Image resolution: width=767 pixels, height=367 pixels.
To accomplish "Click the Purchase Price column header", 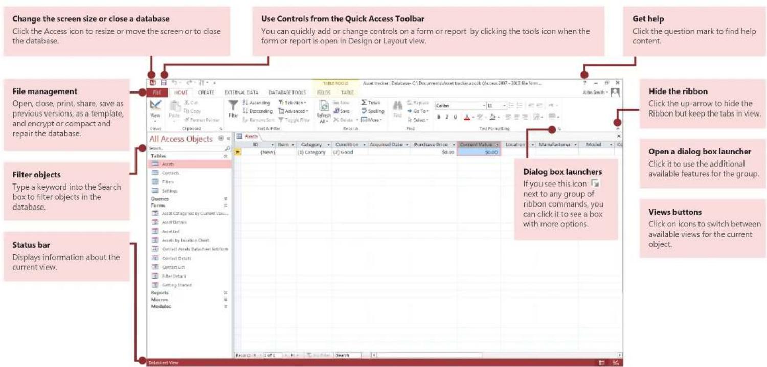I will (x=434, y=145).
